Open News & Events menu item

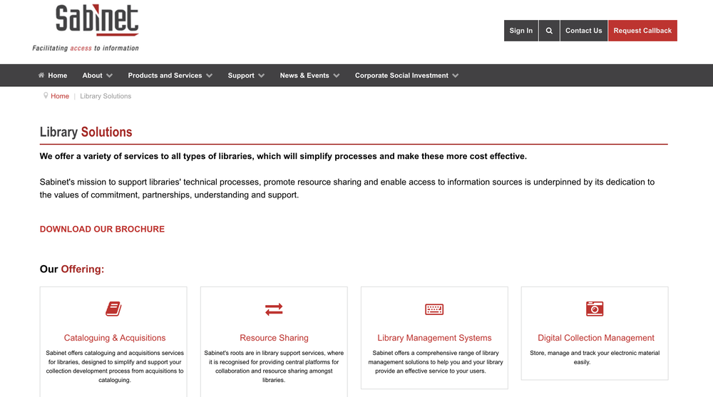(304, 76)
